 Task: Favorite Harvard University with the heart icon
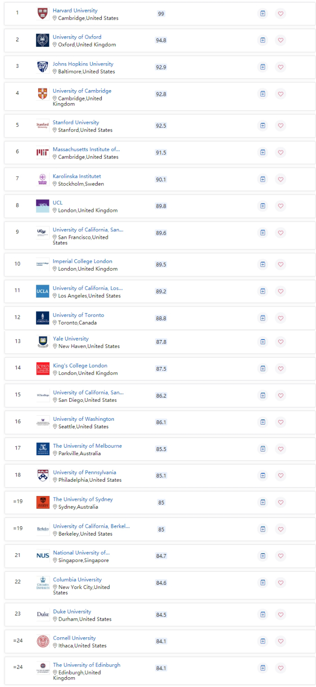pos(280,13)
